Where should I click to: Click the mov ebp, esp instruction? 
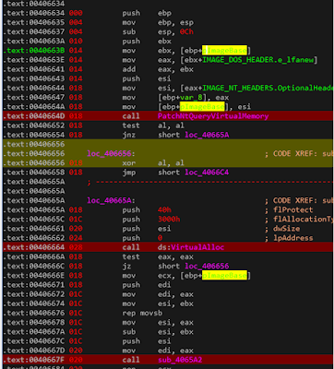[158, 22]
